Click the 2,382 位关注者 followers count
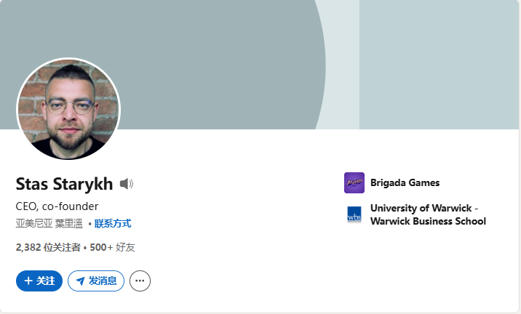 point(48,247)
